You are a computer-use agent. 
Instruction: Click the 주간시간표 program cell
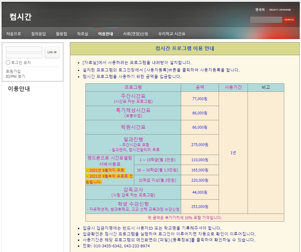(x=133, y=99)
